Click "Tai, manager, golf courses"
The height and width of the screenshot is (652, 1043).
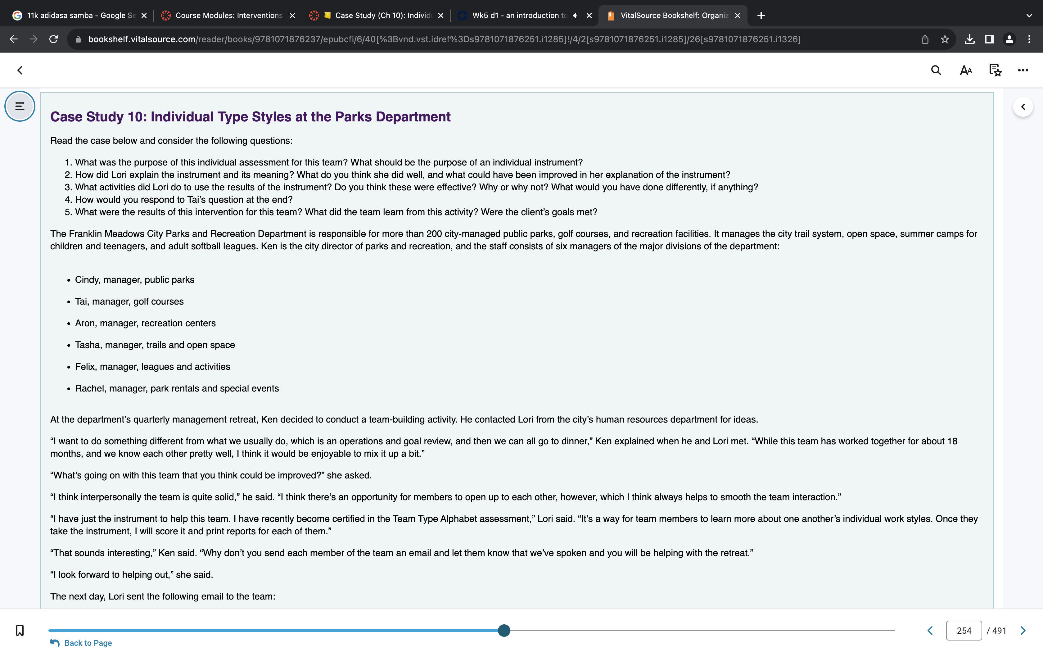129,301
